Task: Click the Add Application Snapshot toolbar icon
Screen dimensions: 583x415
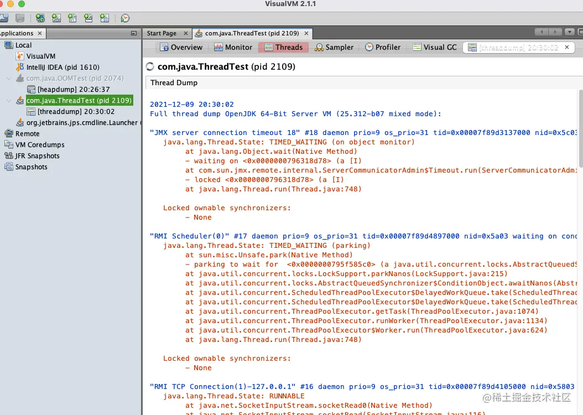Action: (x=105, y=18)
